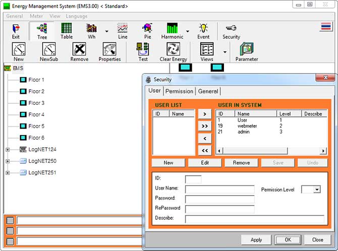Image resolution: width=338 pixels, height=251 pixels.
Task: Switch to the General tab in Security
Action: pos(208,91)
